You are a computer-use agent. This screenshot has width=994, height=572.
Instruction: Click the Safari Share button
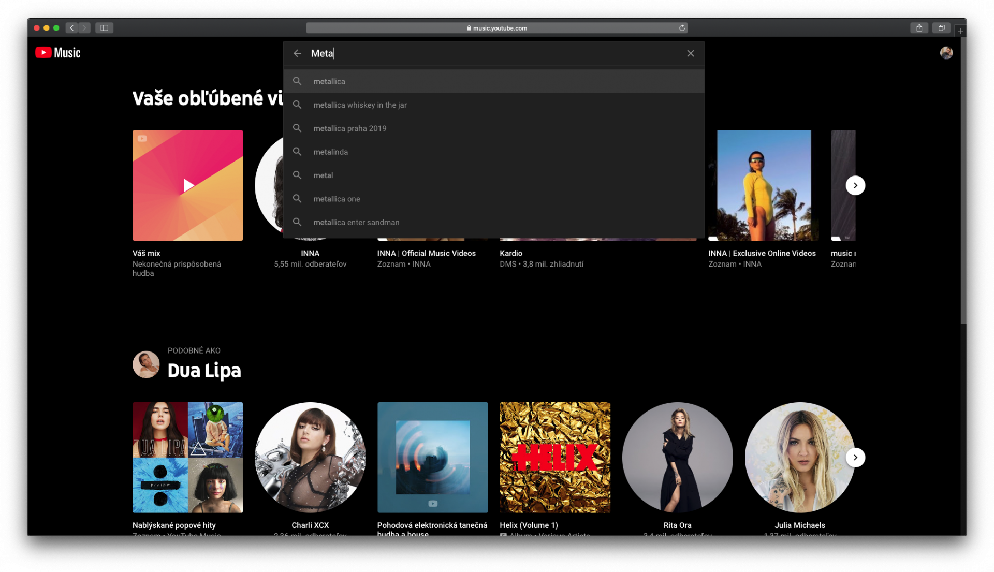pos(919,28)
